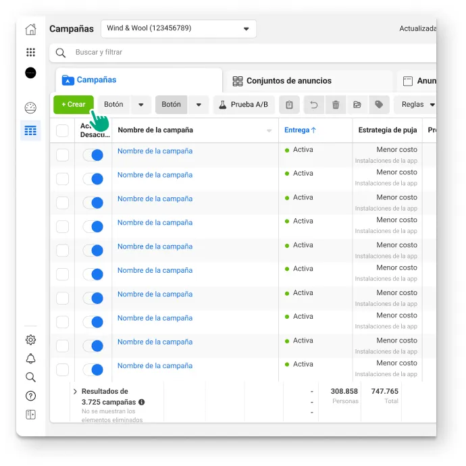Select the Campañas tab
The height and width of the screenshot is (466, 466).
point(89,80)
